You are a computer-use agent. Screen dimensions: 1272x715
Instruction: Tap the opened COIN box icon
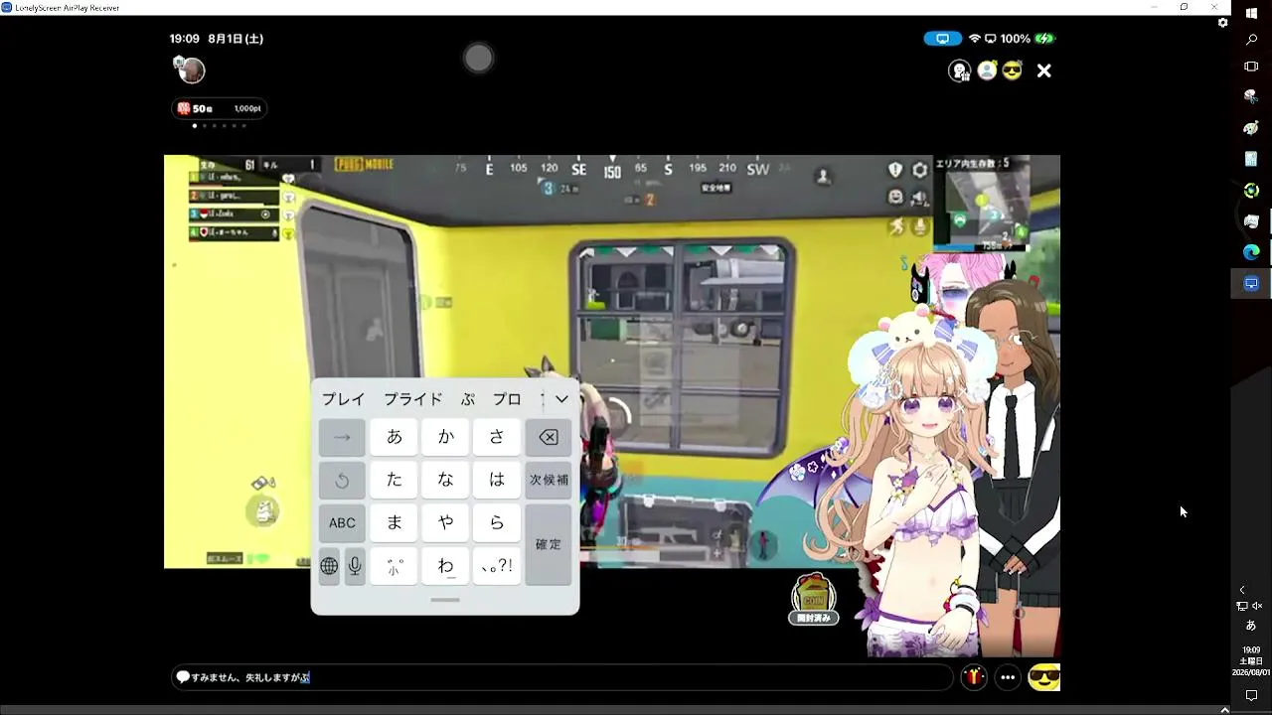[x=813, y=599]
